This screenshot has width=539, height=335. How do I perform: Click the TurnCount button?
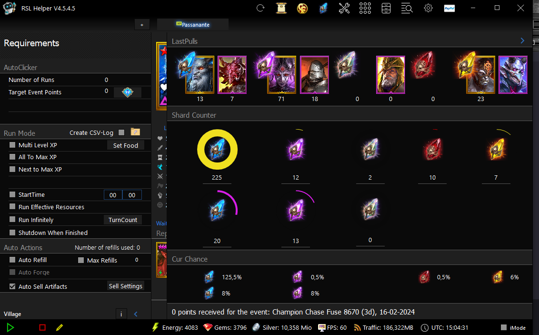click(123, 220)
